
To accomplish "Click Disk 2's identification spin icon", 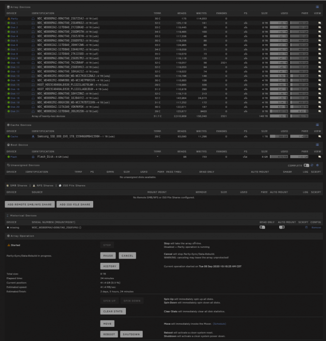I will [33, 27].
